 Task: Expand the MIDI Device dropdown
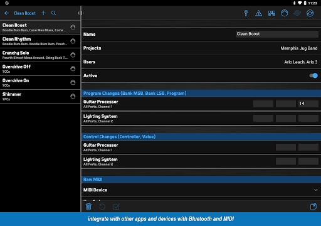point(315,190)
